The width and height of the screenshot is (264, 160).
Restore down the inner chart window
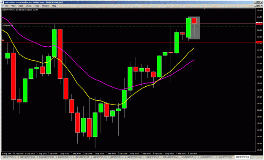tap(258, 6)
